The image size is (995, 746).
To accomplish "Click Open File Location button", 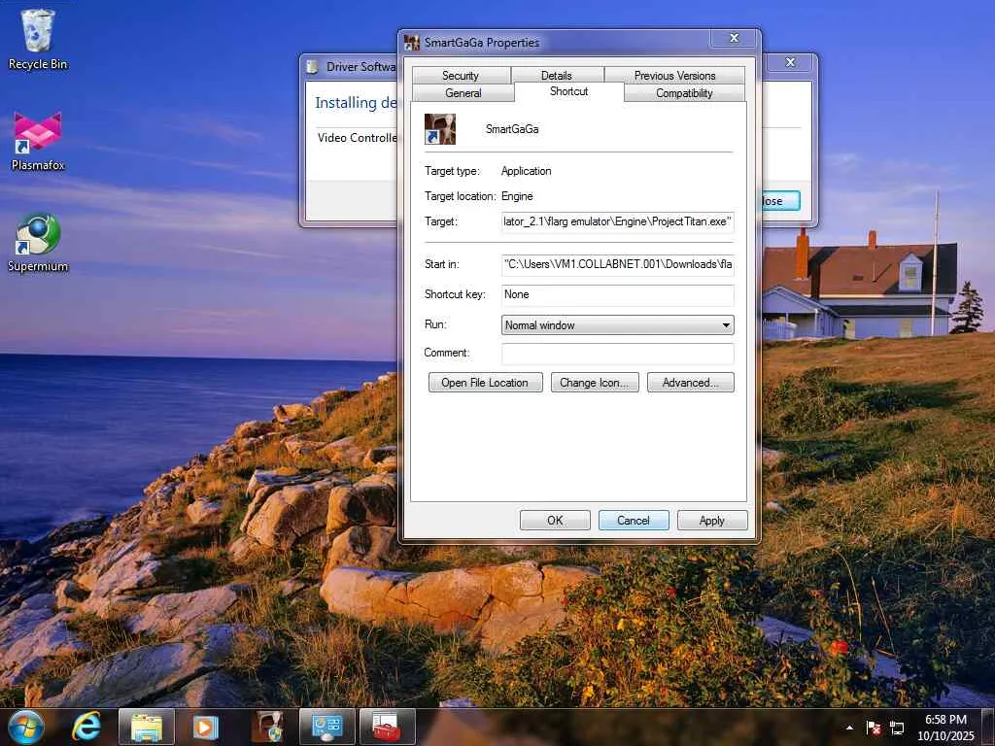I will 486,383.
